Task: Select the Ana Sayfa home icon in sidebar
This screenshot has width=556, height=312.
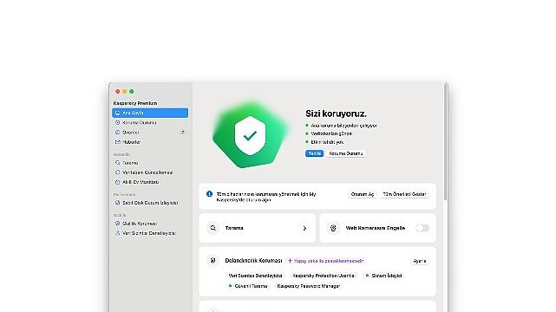Action: coord(118,113)
